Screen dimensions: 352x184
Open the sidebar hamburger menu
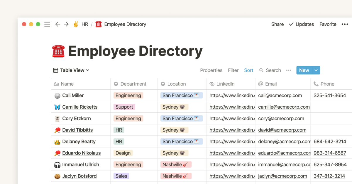click(x=47, y=24)
